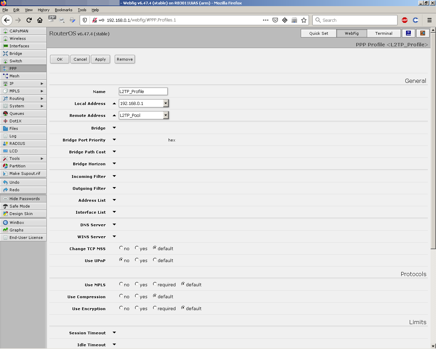Set Use MPLS to no
The width and height of the screenshot is (436, 349).
pos(121,284)
